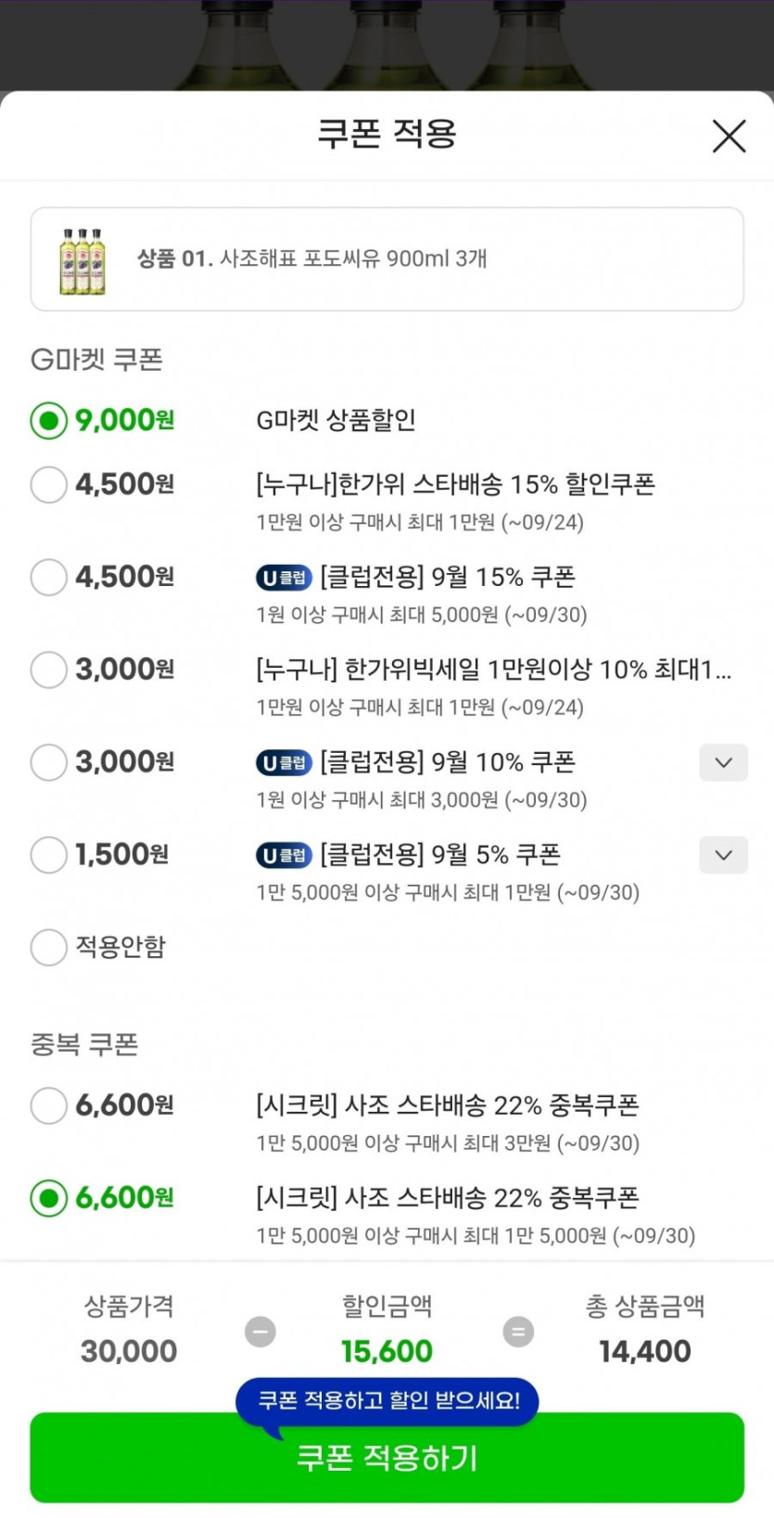The image size is (774, 1518).
Task: Click U클럽 badge on 9월 10% 쿠폰
Action: pos(284,763)
